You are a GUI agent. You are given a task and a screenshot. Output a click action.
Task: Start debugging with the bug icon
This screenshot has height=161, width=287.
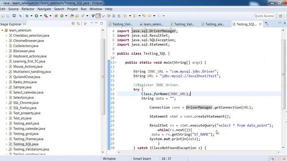pyautogui.click(x=27, y=16)
